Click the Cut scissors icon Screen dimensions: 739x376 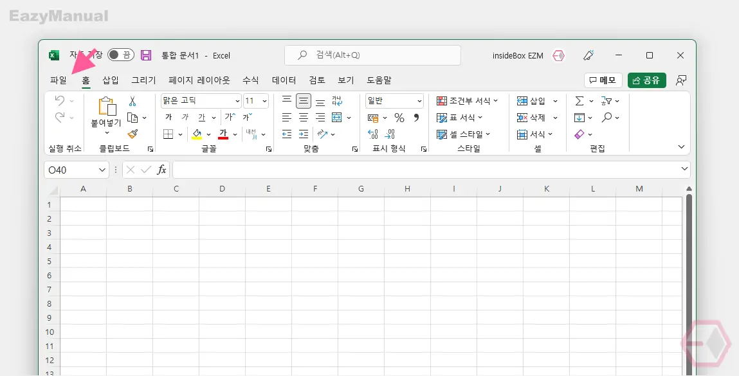132,101
